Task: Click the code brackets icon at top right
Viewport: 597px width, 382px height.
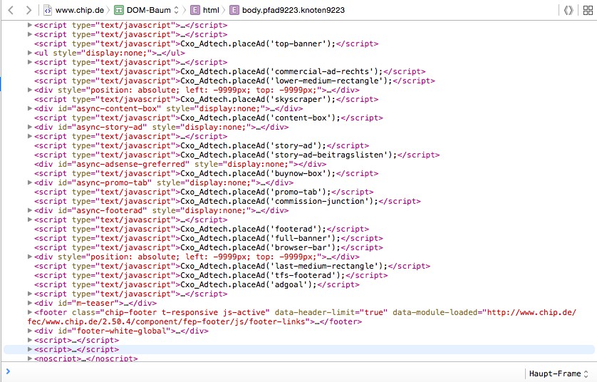Action: pos(568,10)
